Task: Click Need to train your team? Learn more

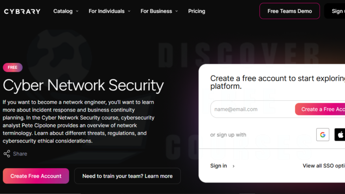Action: tap(127, 176)
